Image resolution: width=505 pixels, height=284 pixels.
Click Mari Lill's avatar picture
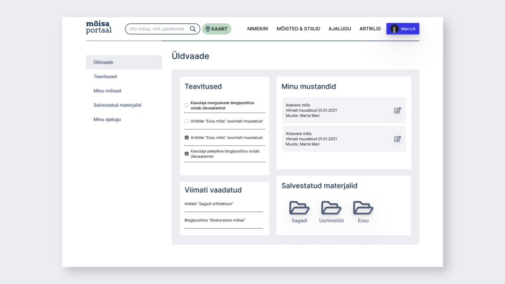(x=394, y=29)
